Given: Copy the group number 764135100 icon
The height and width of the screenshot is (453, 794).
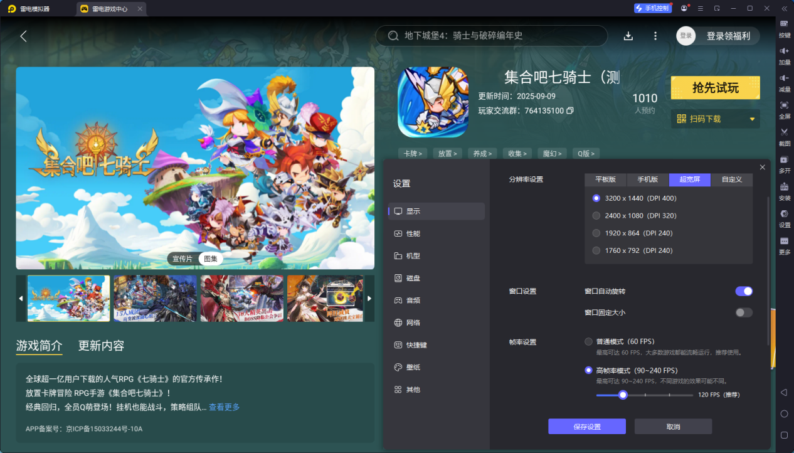Looking at the screenshot, I should [x=570, y=110].
